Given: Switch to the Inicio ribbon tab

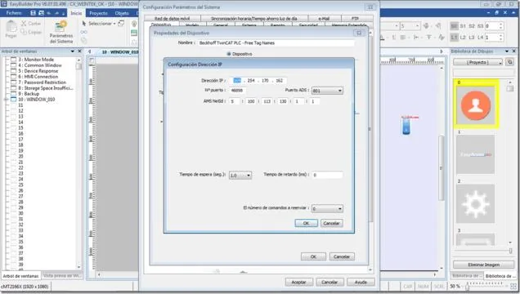Looking at the screenshot, I should coord(76,13).
